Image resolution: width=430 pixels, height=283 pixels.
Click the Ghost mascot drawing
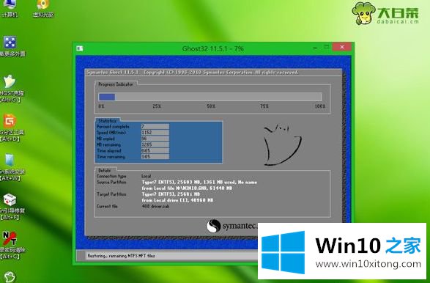pos(282,144)
